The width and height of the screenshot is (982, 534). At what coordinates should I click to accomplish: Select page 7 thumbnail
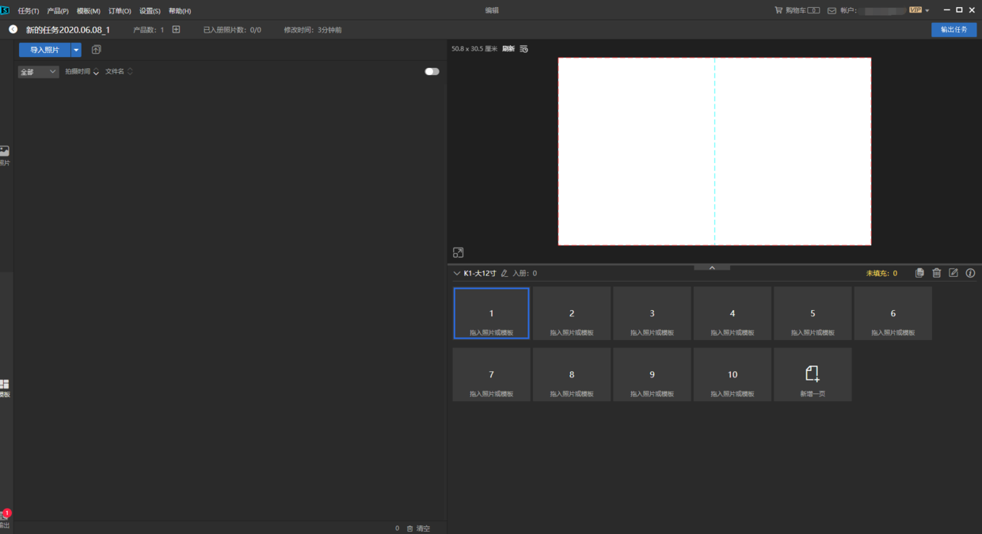click(491, 375)
